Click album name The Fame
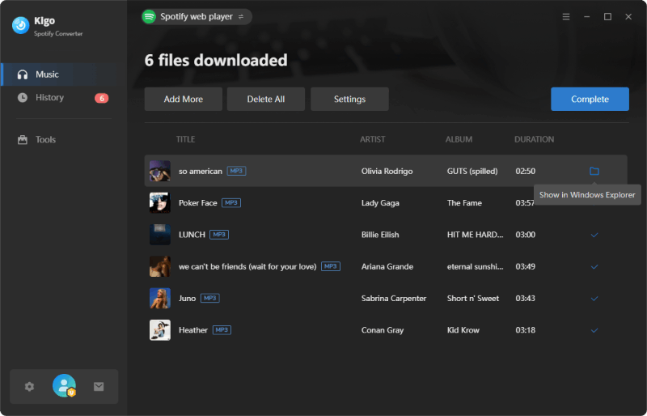The image size is (647, 416). click(x=464, y=203)
